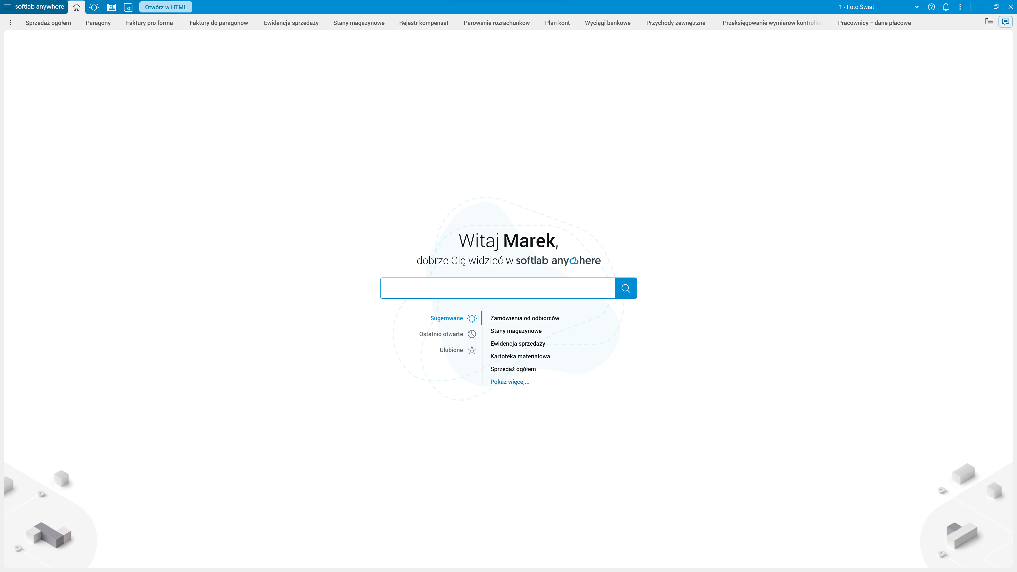The height and width of the screenshot is (572, 1017).
Task: Click the news page icon in top bar
Action: [111, 7]
